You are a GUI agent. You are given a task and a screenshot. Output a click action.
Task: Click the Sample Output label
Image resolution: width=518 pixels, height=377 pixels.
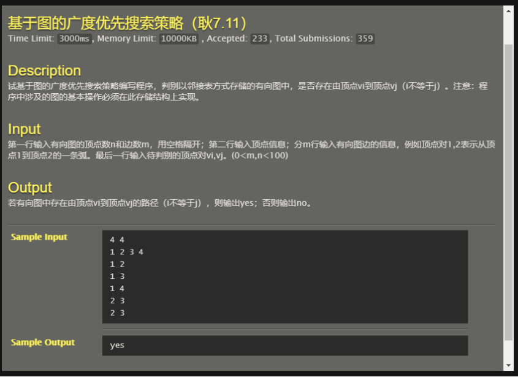pyautogui.click(x=43, y=342)
